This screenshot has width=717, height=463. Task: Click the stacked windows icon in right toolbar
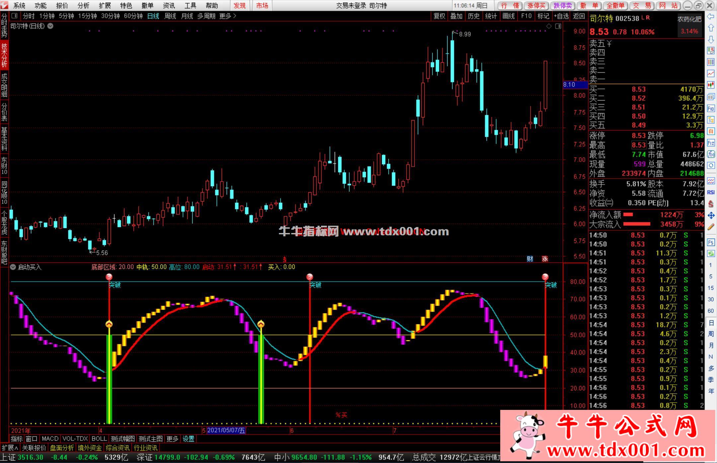pos(711,97)
